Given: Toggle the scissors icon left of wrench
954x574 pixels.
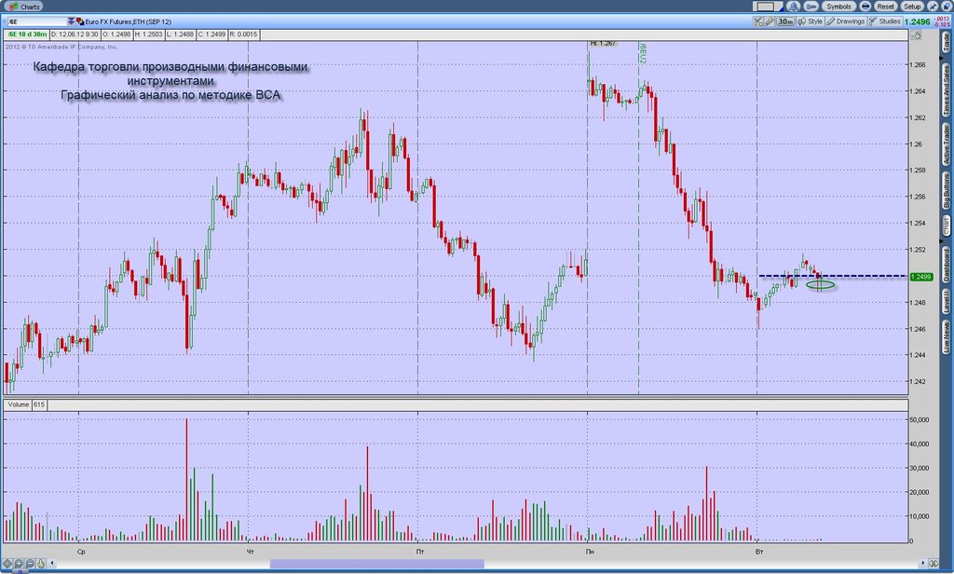Looking at the screenshot, I should pyautogui.click(x=758, y=21).
